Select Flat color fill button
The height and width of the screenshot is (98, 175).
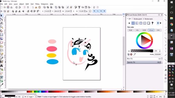[133, 23]
